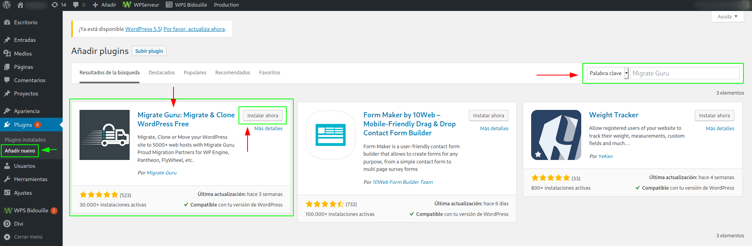
Task: Click the Páginas pages icon
Action: pyautogui.click(x=7, y=67)
